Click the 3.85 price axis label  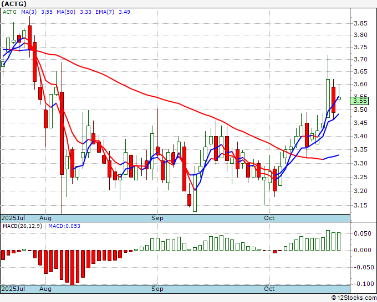[360, 24]
